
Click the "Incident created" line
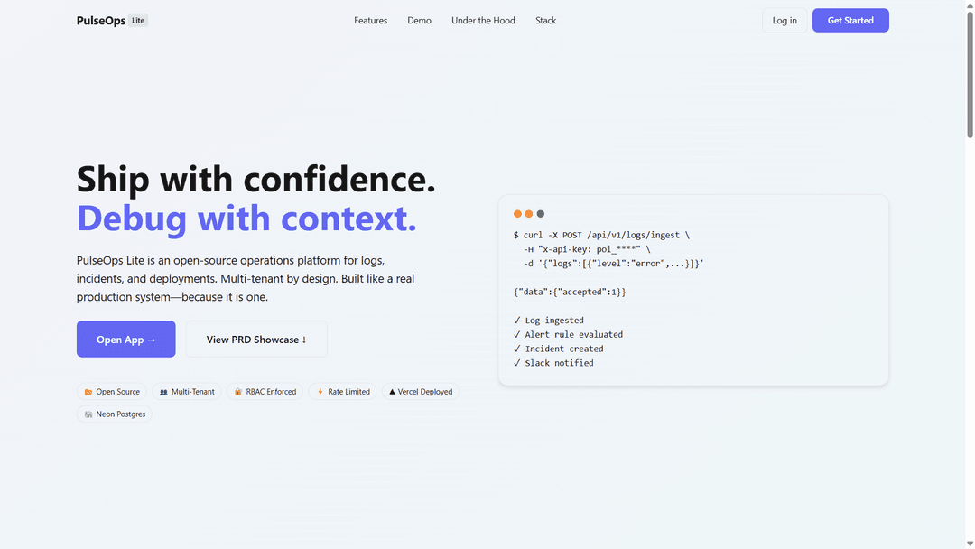559,349
